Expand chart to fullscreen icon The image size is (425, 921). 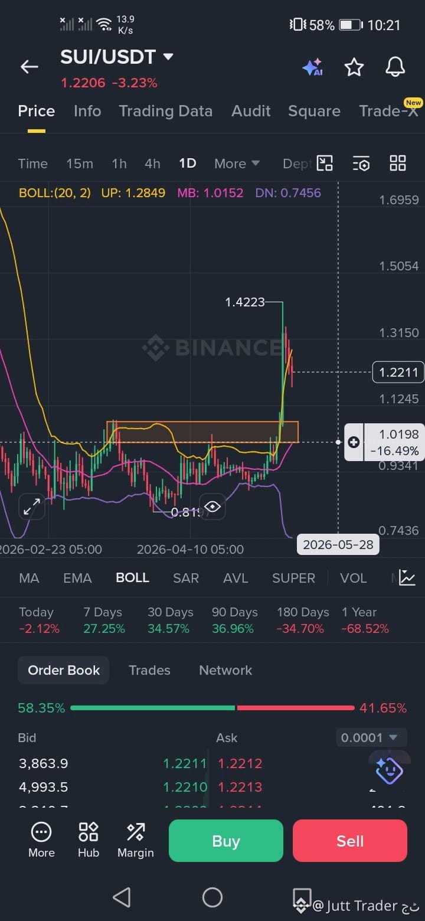tap(31, 507)
